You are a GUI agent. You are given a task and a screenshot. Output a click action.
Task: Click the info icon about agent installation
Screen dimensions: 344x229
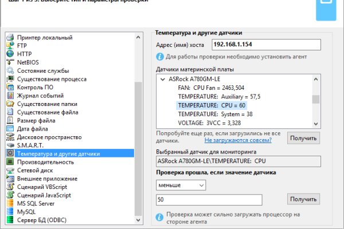161,57
